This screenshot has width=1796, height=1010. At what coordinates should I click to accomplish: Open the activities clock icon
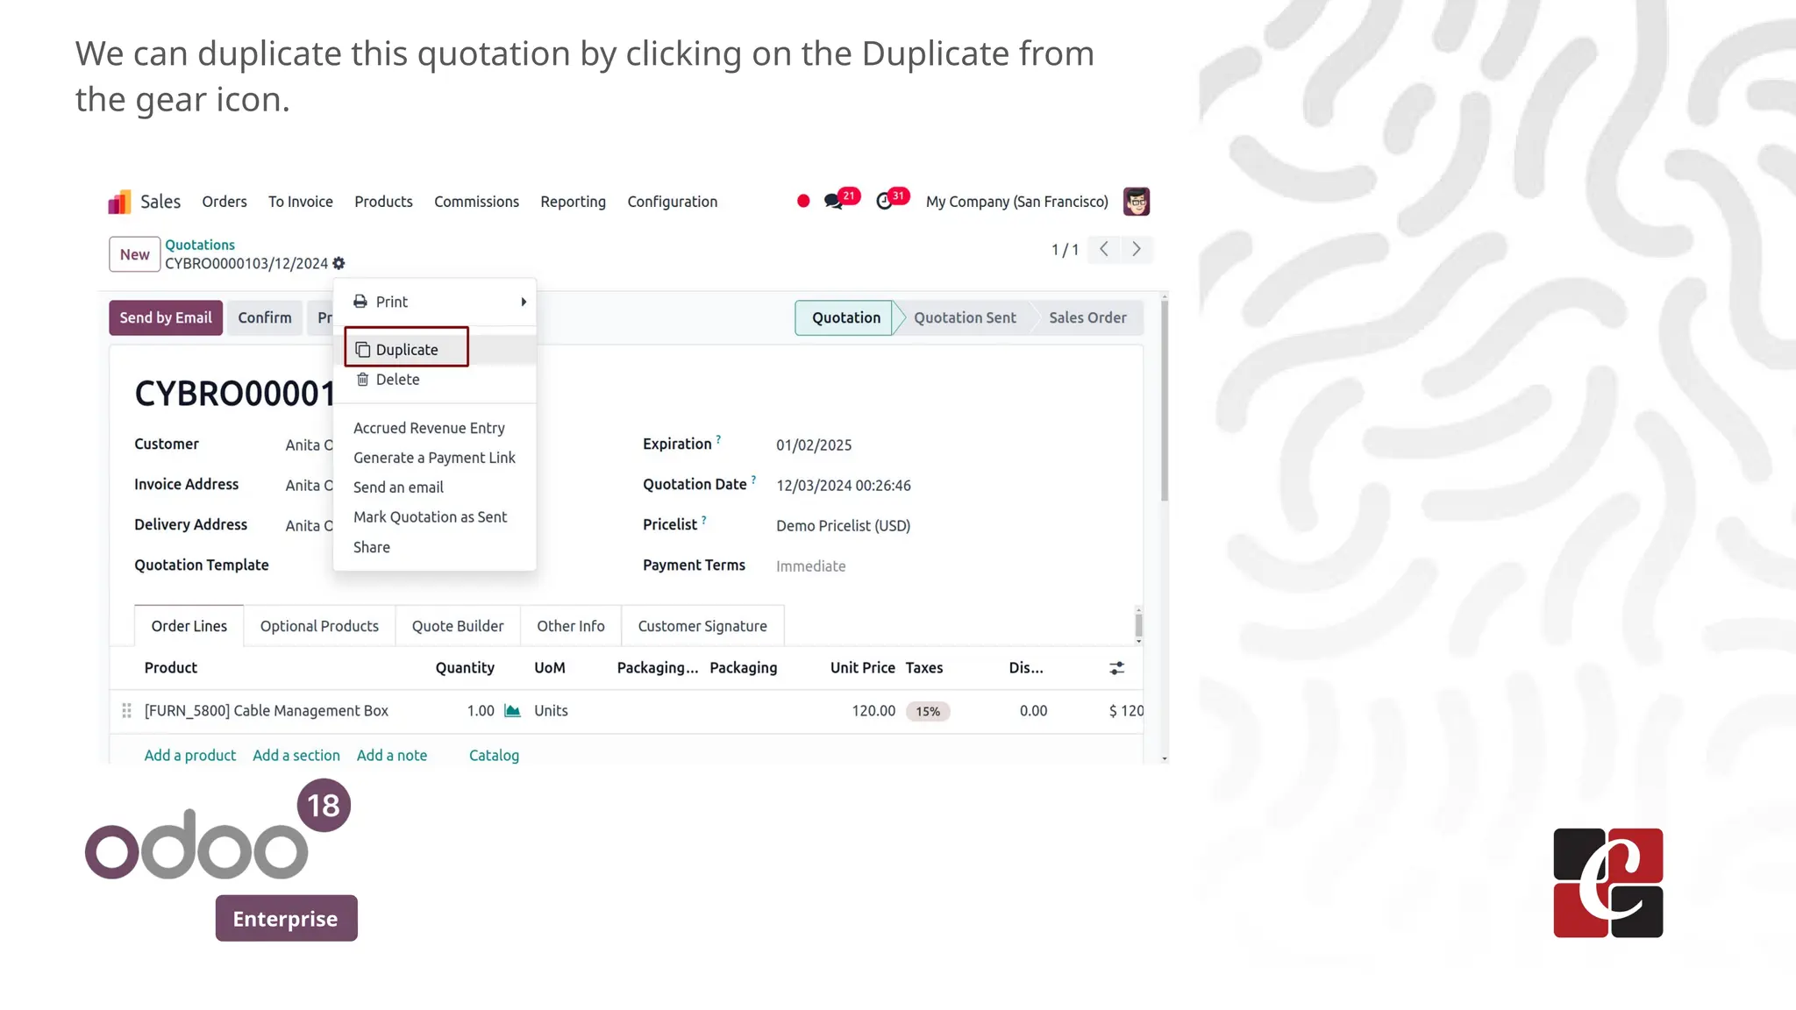[884, 202]
